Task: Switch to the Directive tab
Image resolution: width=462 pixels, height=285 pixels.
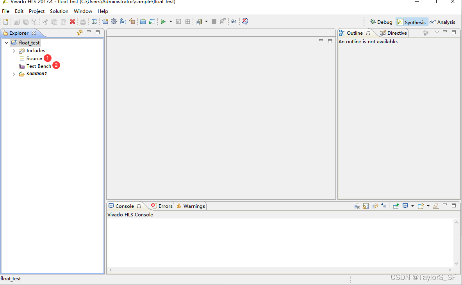Action: (393, 33)
